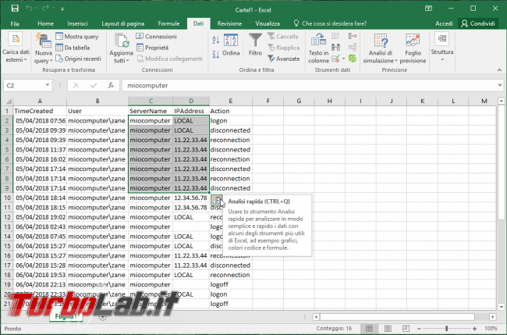
Task: Click the flash fill icon in Strumenti dati
Action: point(335,36)
